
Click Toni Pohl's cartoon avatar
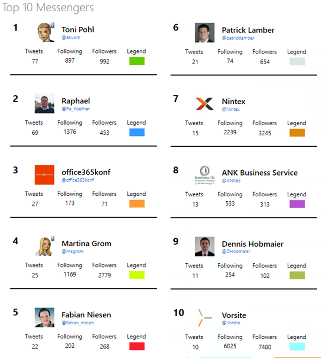[44, 33]
